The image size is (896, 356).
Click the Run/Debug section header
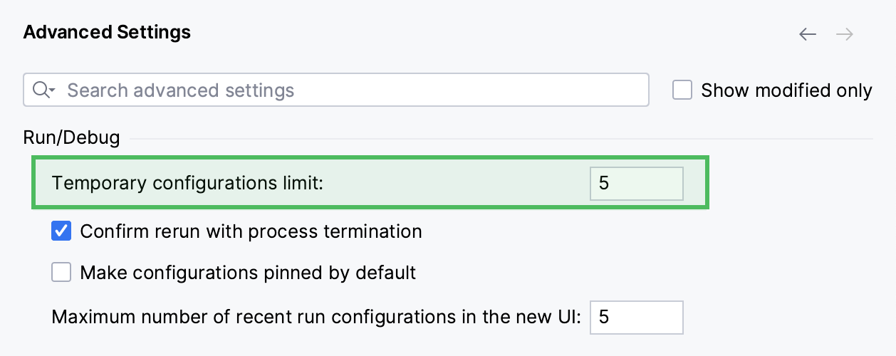(x=71, y=137)
